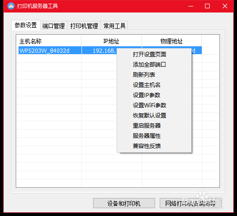Select 兼容性反馈 menu entry

coord(154,146)
